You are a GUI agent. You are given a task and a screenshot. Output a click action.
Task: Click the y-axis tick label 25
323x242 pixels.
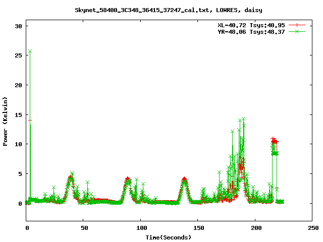pyautogui.click(x=19, y=55)
